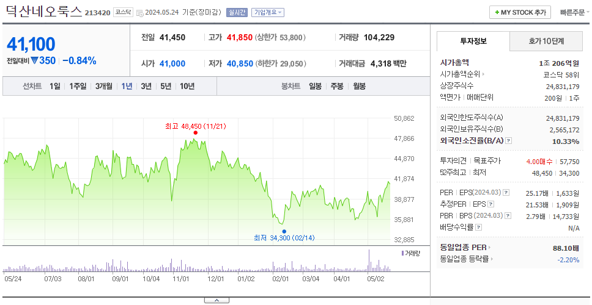This screenshot has height=305, width=592.
Task: Select the 10년 line chart period
Action: pos(187,86)
